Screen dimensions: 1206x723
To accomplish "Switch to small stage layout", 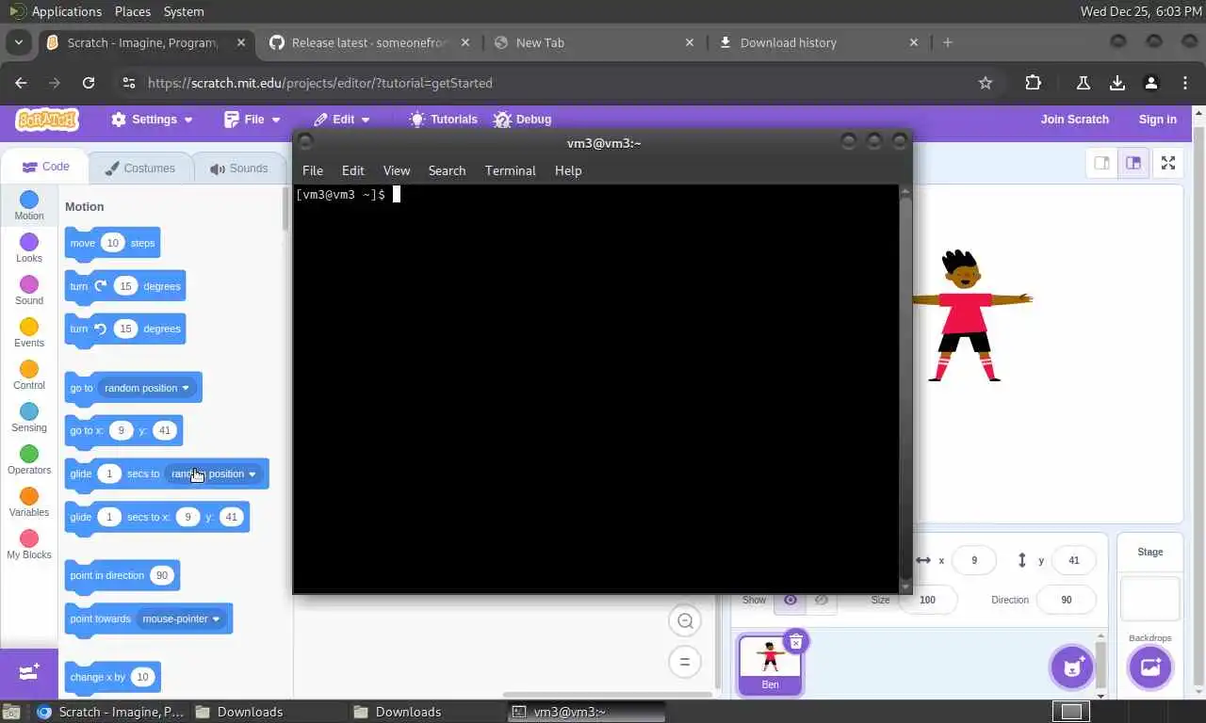I will tap(1101, 163).
